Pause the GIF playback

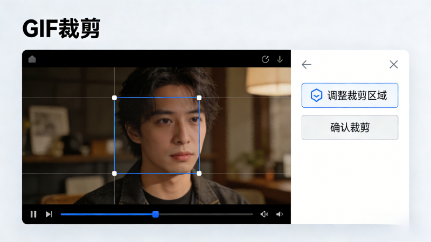click(x=33, y=214)
